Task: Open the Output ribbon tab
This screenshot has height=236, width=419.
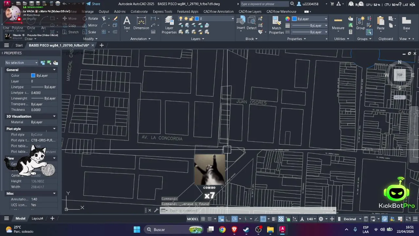Action: (x=104, y=11)
